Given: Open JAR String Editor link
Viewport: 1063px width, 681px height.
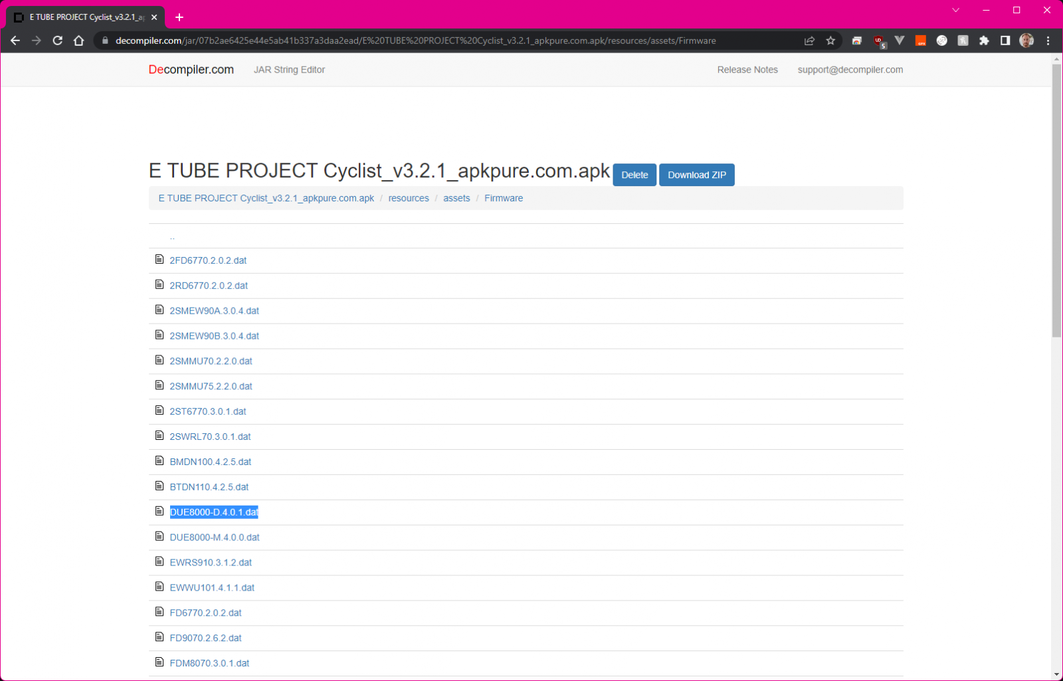Looking at the screenshot, I should pyautogui.click(x=289, y=70).
